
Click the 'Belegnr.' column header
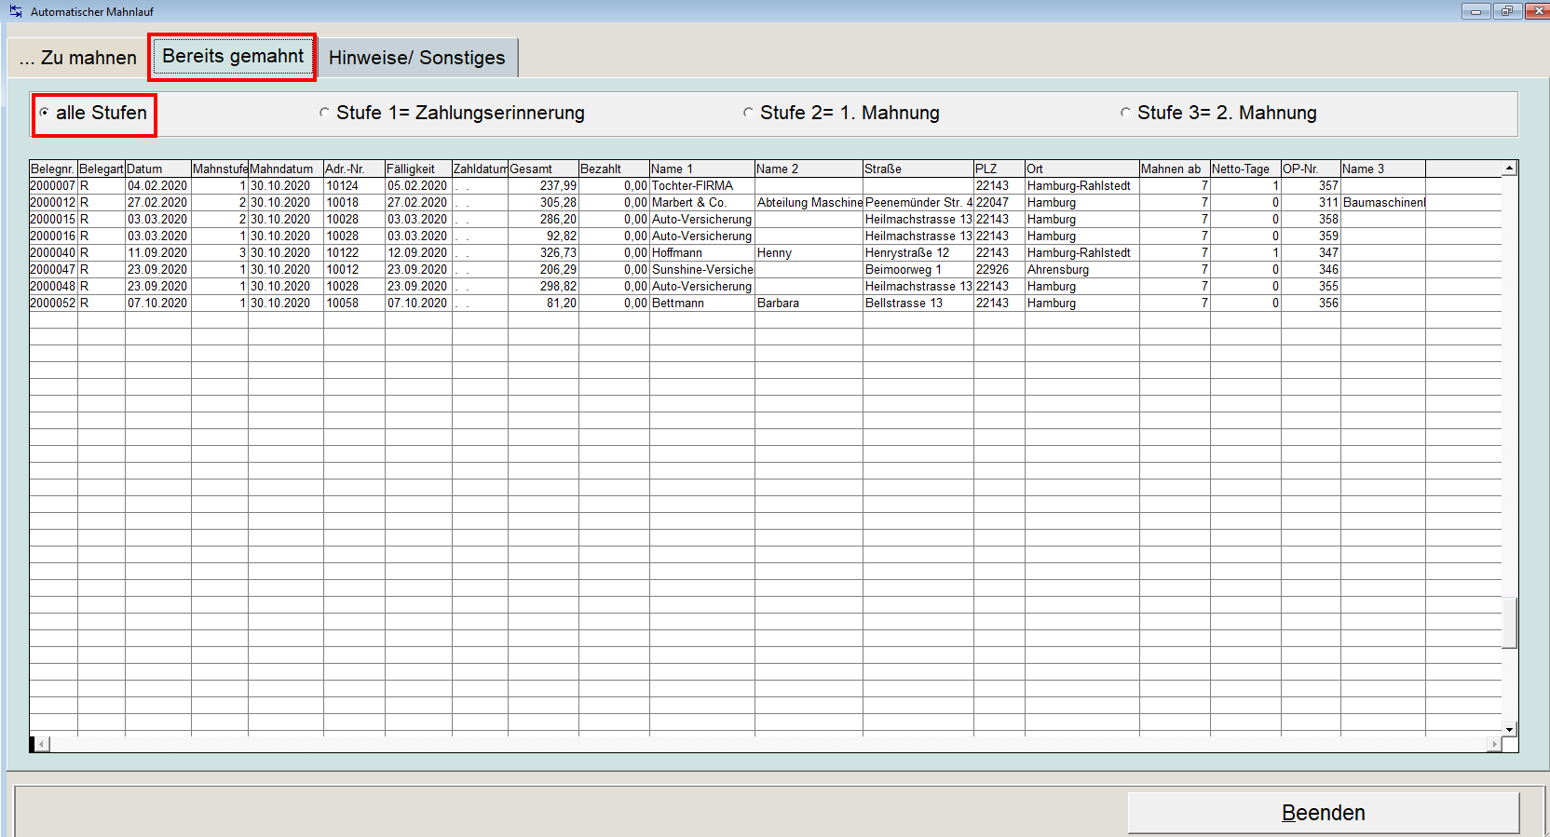53,169
